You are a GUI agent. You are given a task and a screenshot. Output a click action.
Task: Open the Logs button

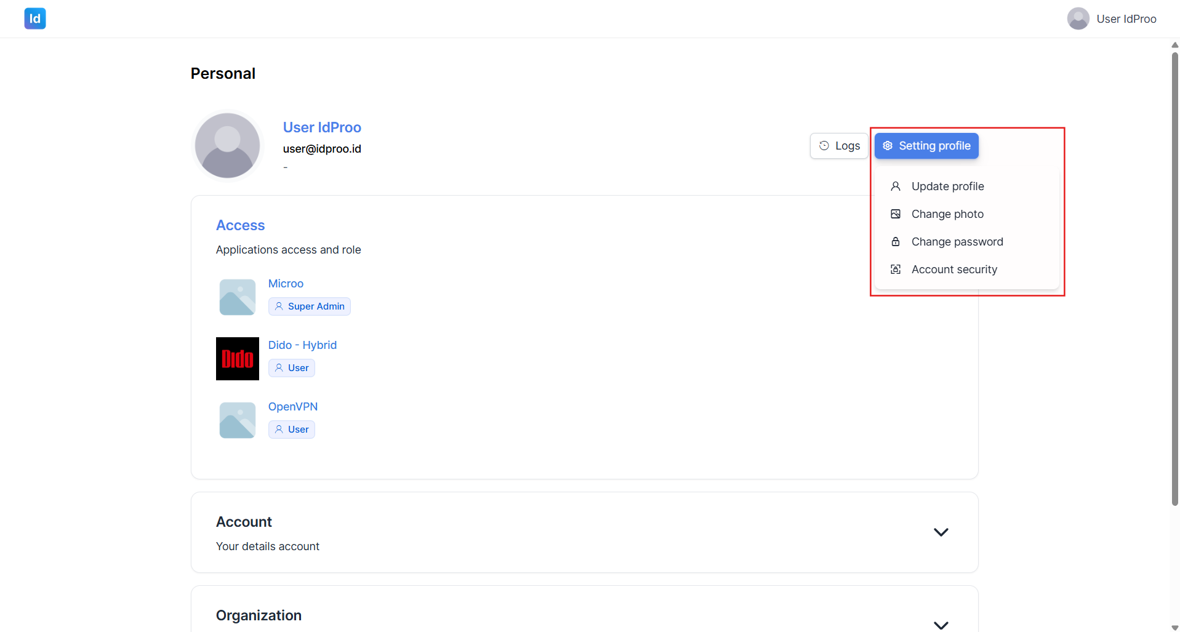[839, 146]
